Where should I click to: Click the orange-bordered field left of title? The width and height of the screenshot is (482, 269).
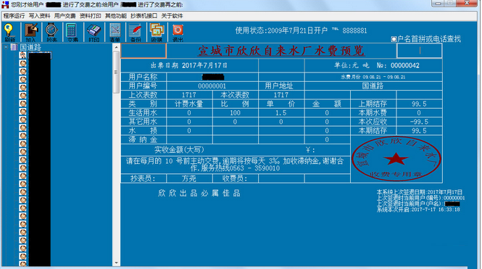(x=144, y=51)
